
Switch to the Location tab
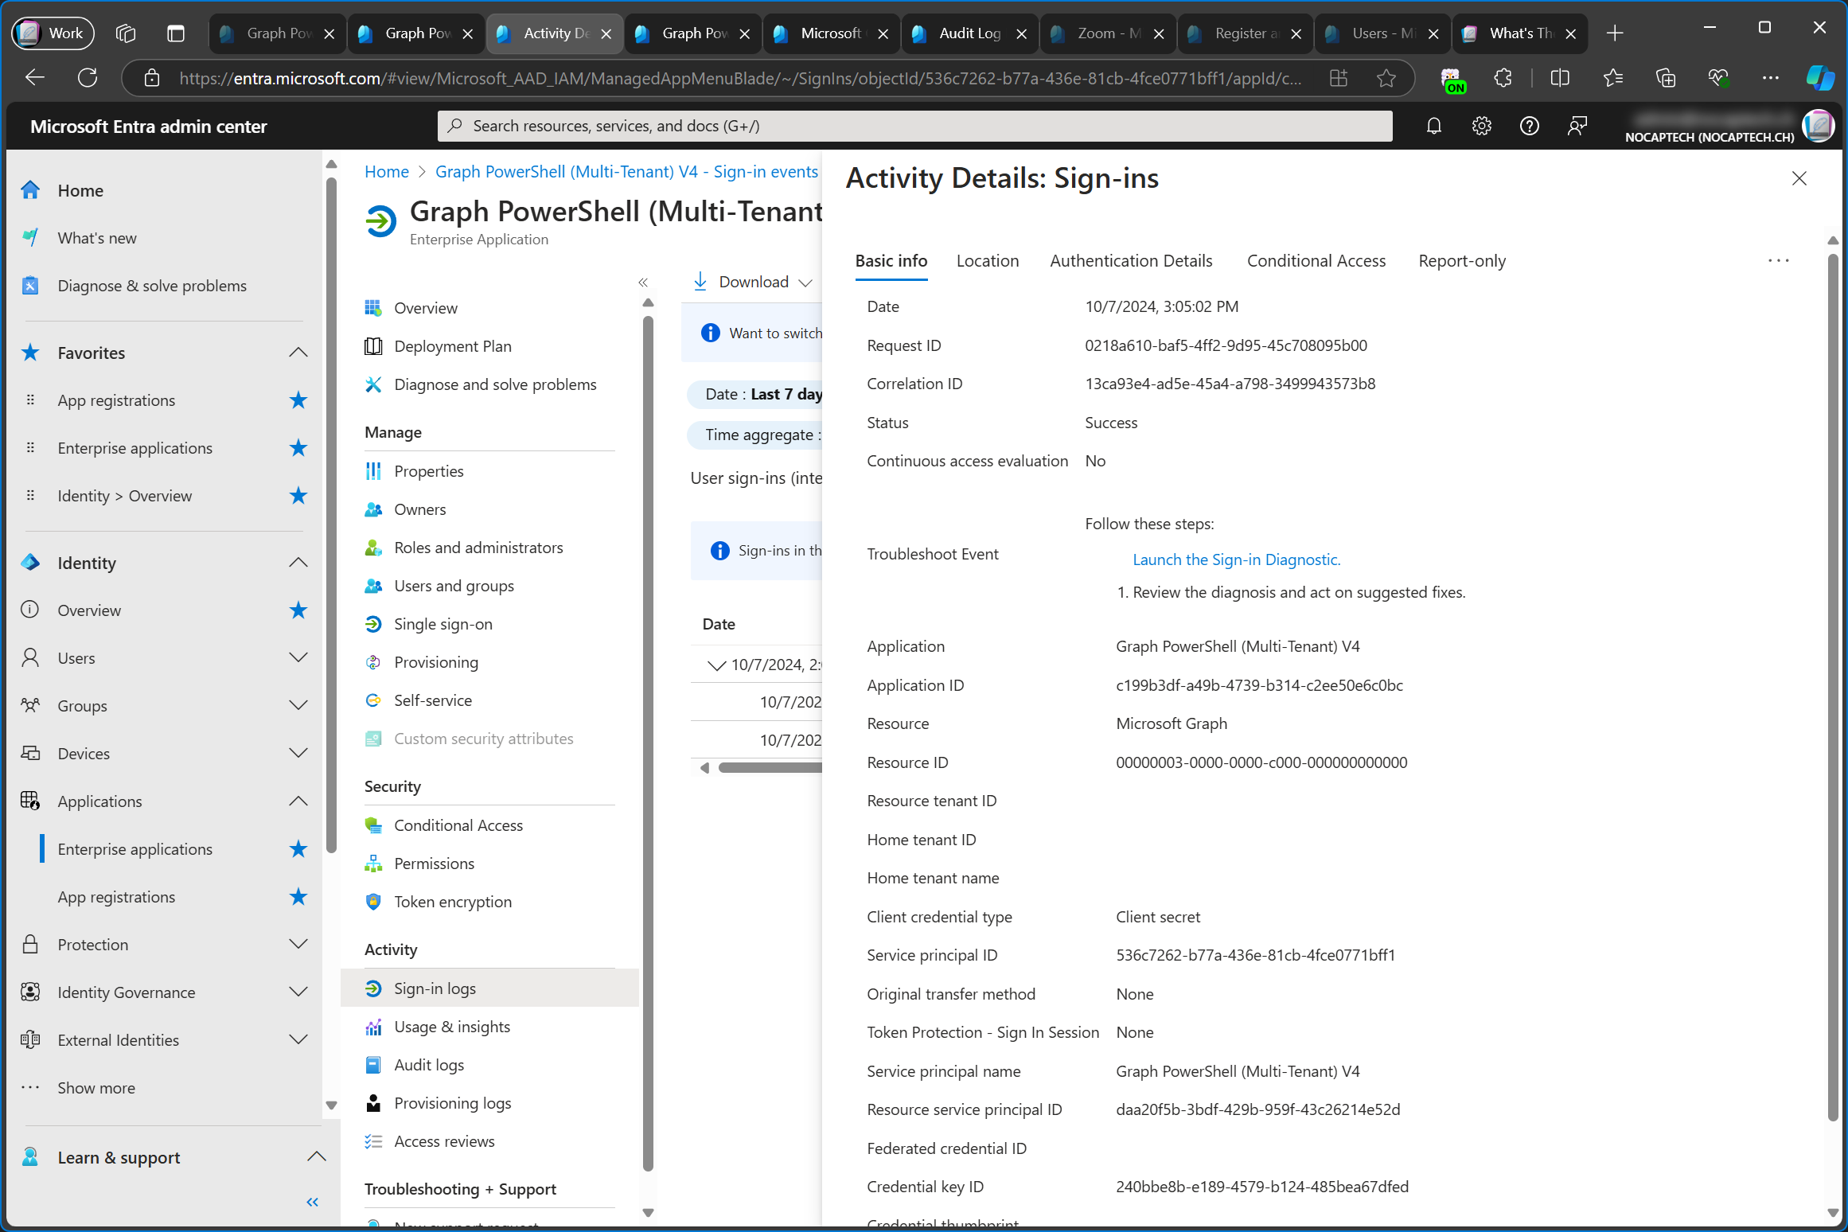click(x=987, y=261)
